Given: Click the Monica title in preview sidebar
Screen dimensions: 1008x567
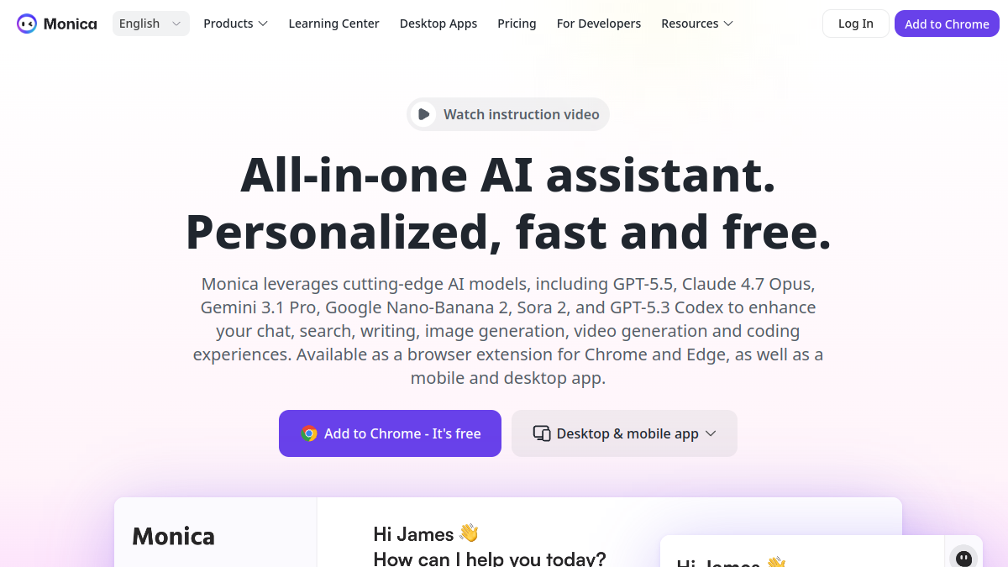Looking at the screenshot, I should point(173,536).
